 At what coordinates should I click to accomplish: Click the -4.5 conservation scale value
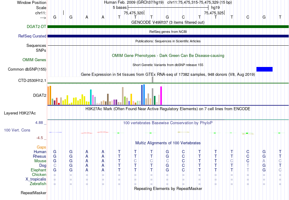[40, 138]
